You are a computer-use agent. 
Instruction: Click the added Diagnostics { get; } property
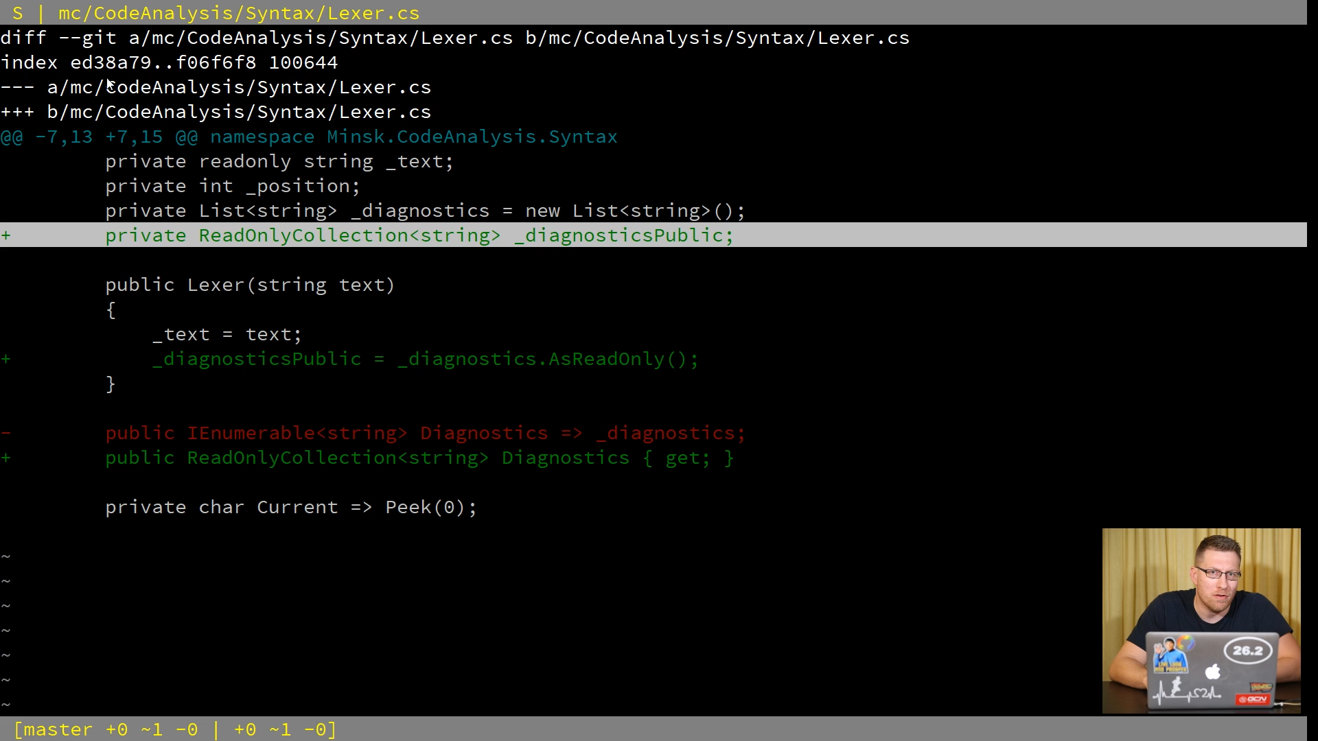coord(617,458)
